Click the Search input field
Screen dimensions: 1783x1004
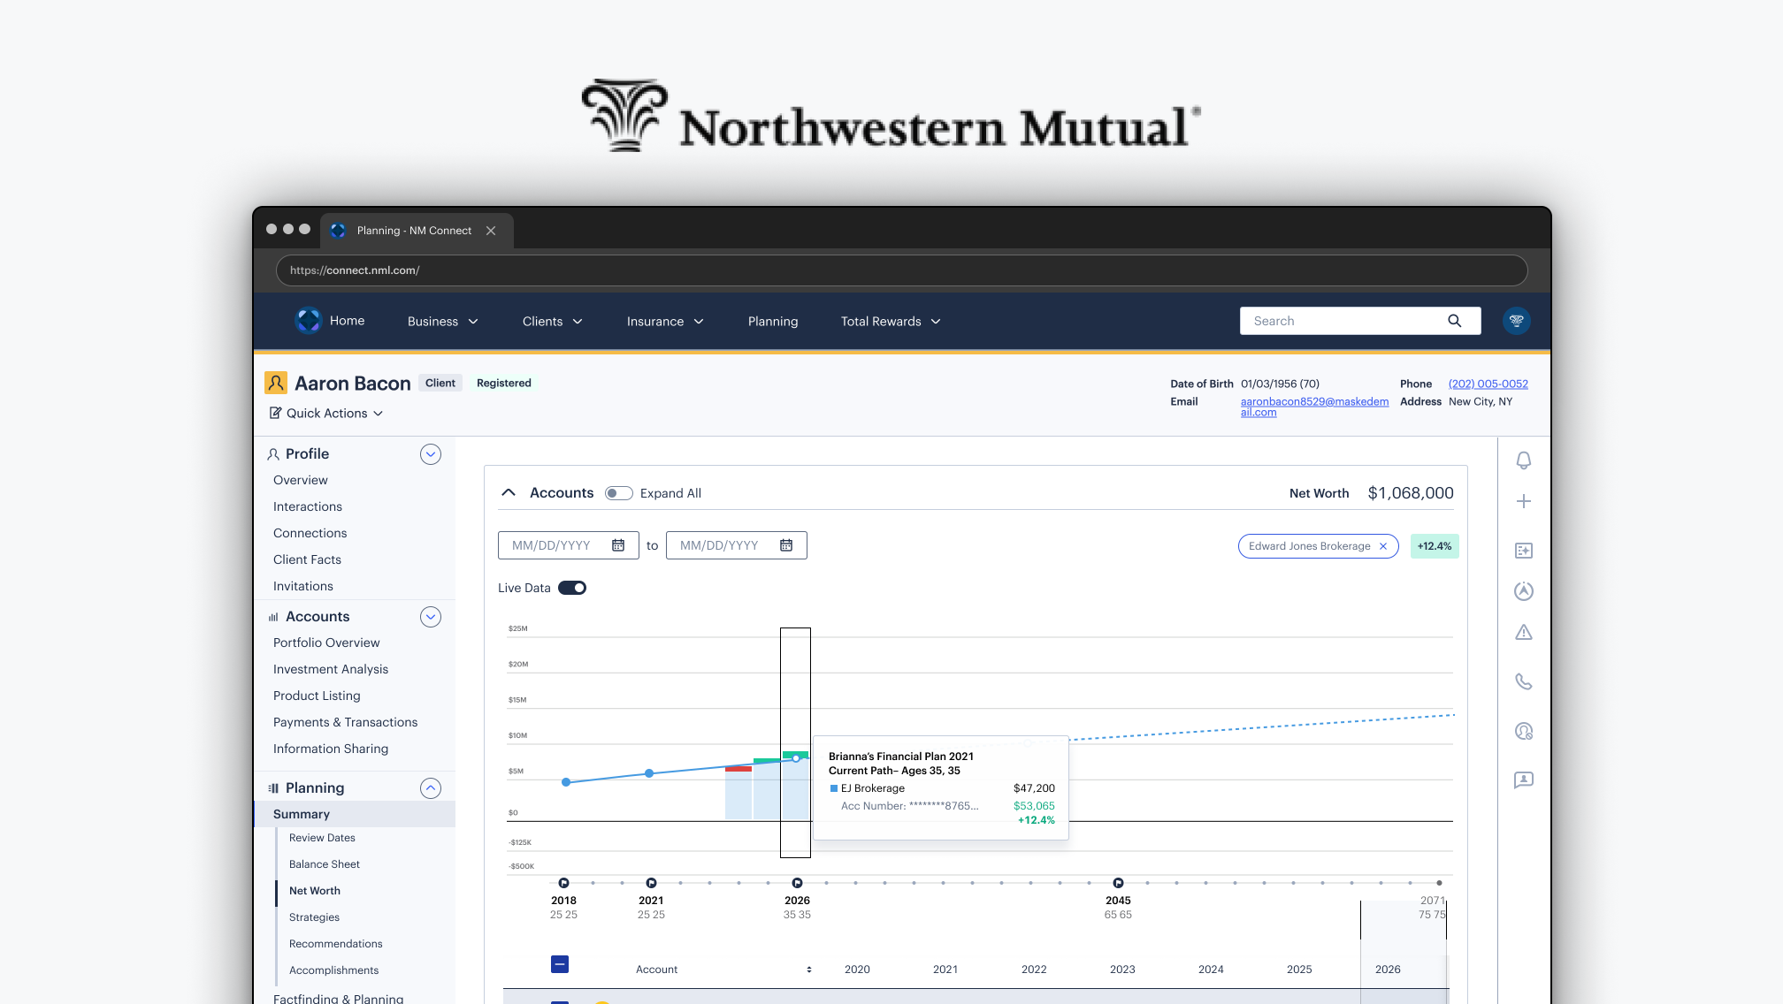pos(1360,321)
